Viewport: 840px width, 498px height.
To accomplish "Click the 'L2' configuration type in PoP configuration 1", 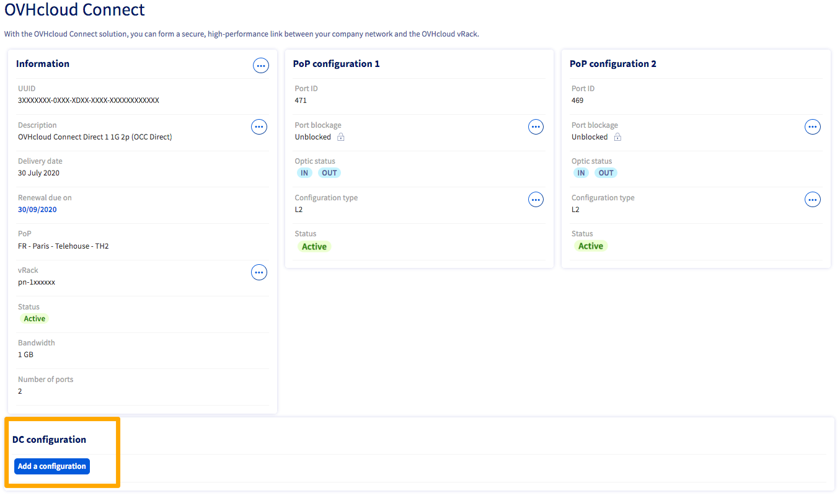I will tap(299, 210).
